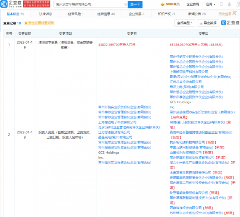Open 湖北小米长江产业基金 link
The image size is (240, 217).
pyautogui.click(x=199, y=162)
